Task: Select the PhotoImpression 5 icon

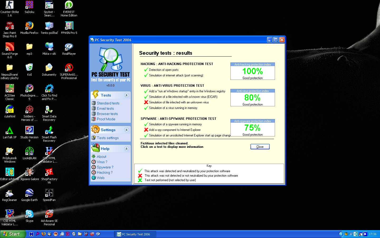Action: (29, 92)
